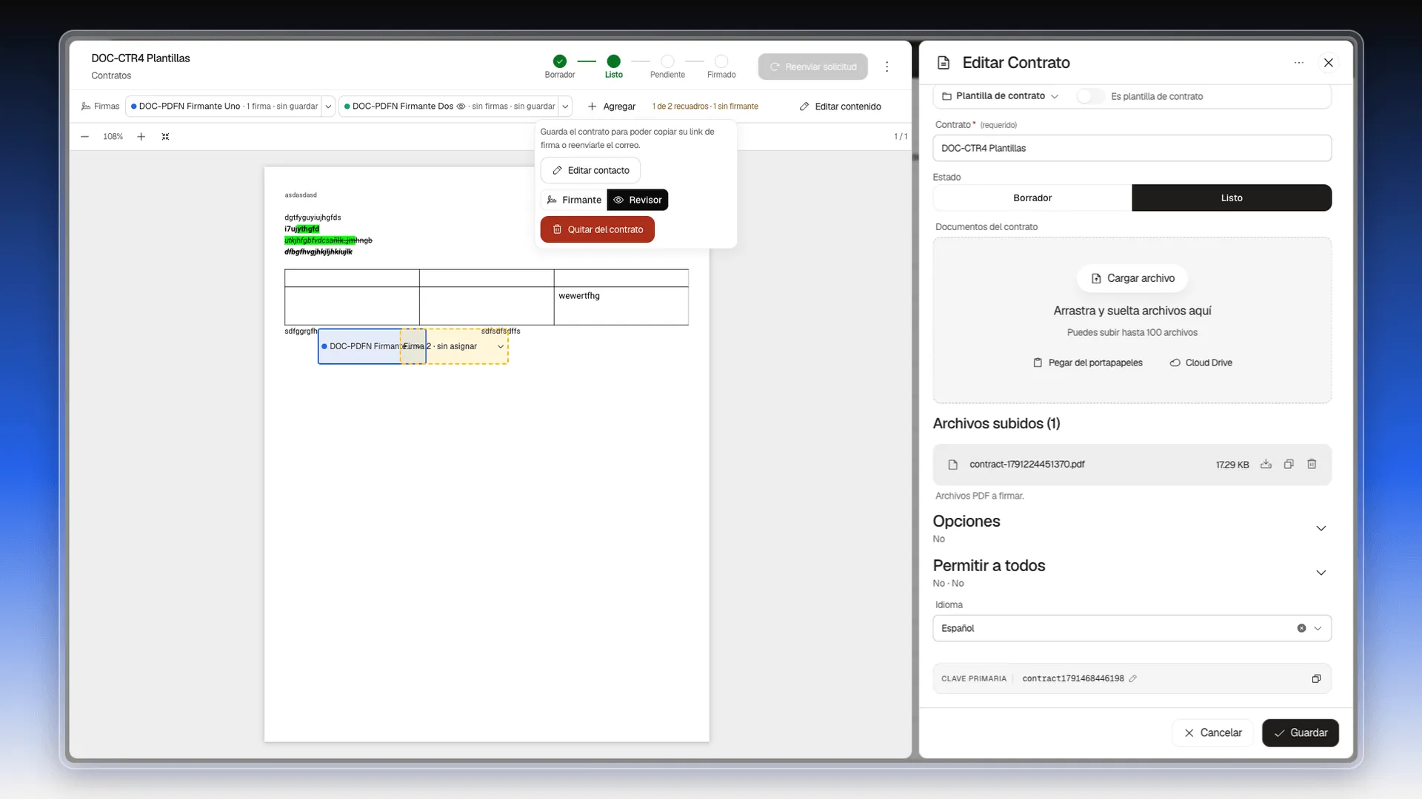Viewport: 1422px width, 799px height.
Task: Open the ellipsis menu in the Editar Contrato header
Action: click(1298, 63)
